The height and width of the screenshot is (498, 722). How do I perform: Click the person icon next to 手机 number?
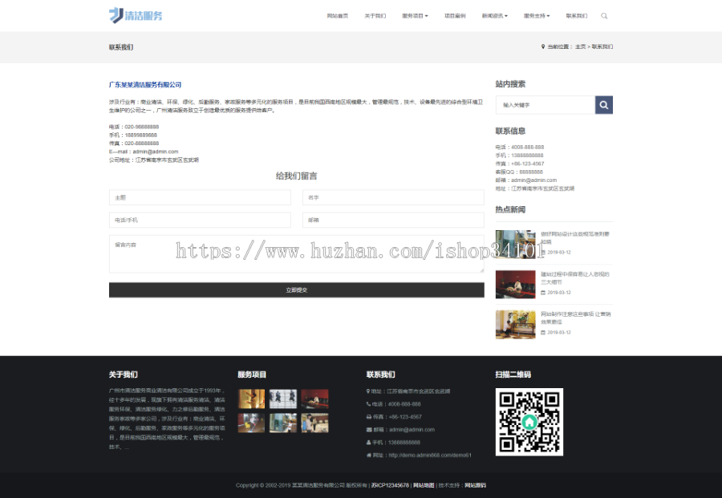coord(369,442)
